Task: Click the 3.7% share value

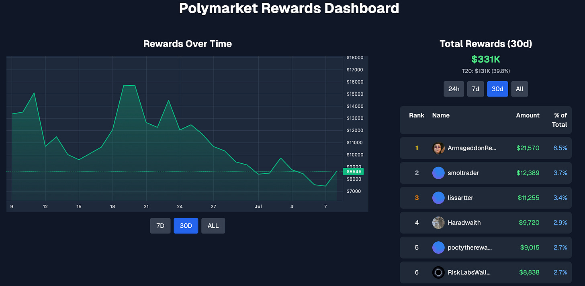Action: [x=560, y=173]
